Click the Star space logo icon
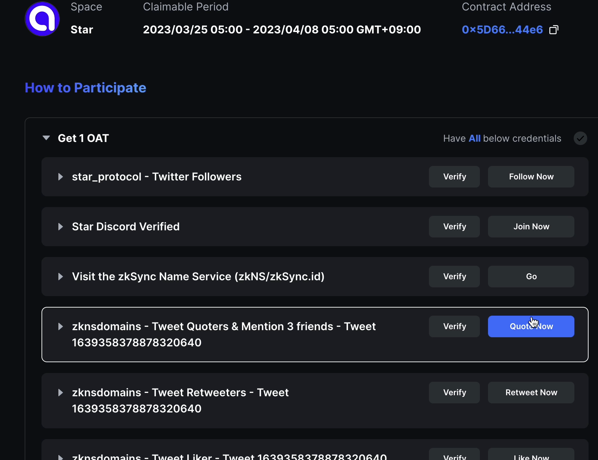This screenshot has width=598, height=460. [x=42, y=19]
